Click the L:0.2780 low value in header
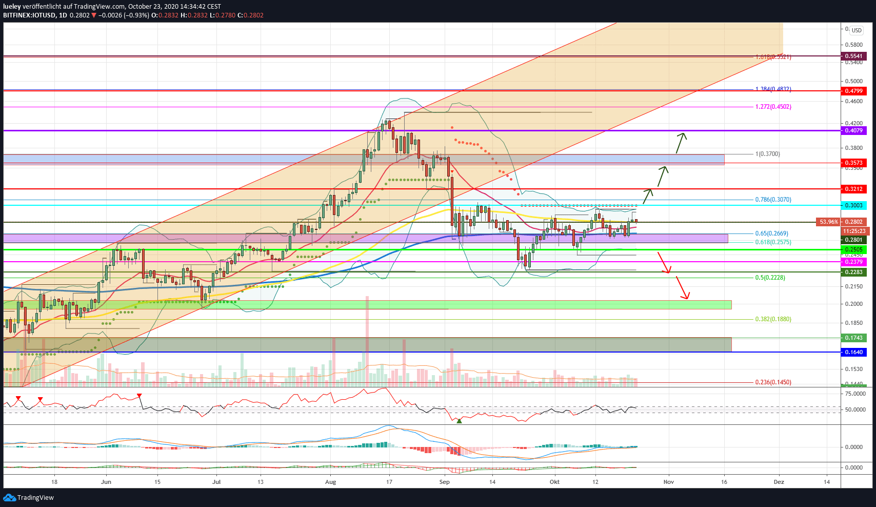 pos(223,15)
